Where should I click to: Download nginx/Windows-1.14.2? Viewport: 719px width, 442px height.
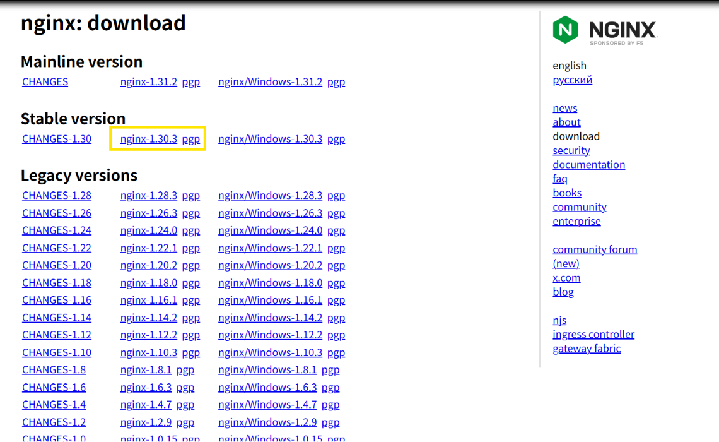[270, 318]
